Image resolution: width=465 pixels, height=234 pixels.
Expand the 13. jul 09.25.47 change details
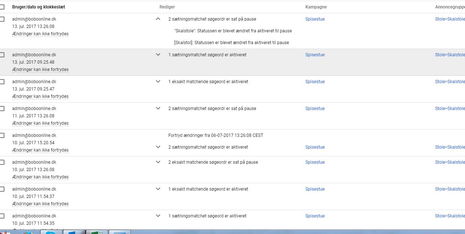158,82
